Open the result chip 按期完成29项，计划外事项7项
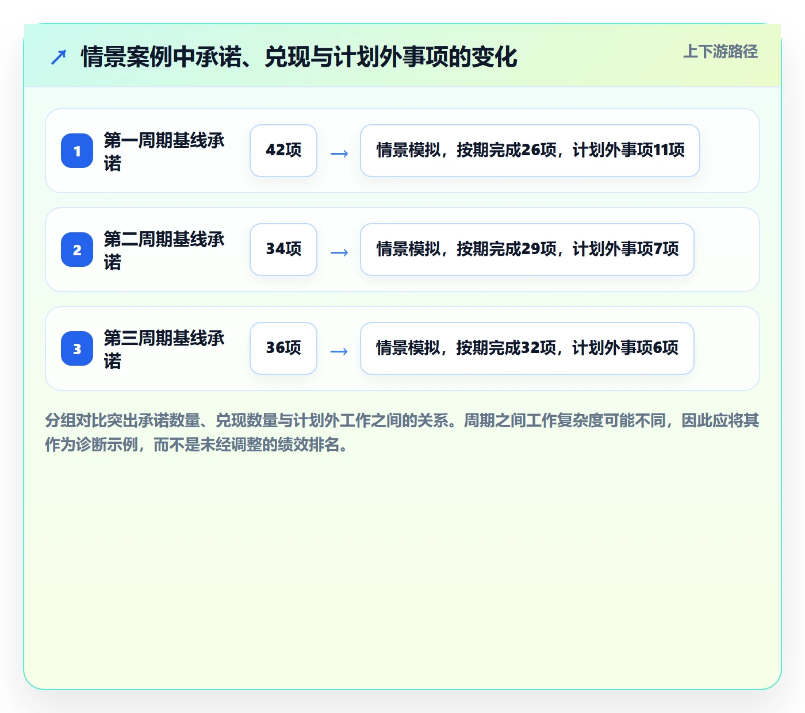The height and width of the screenshot is (713, 805). [527, 250]
